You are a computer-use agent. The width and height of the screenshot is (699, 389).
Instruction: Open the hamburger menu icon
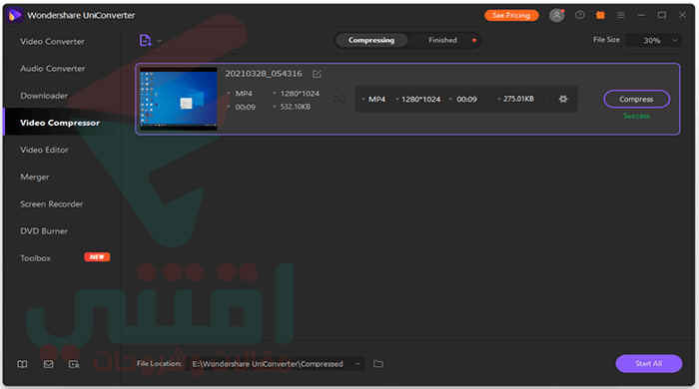click(x=620, y=15)
